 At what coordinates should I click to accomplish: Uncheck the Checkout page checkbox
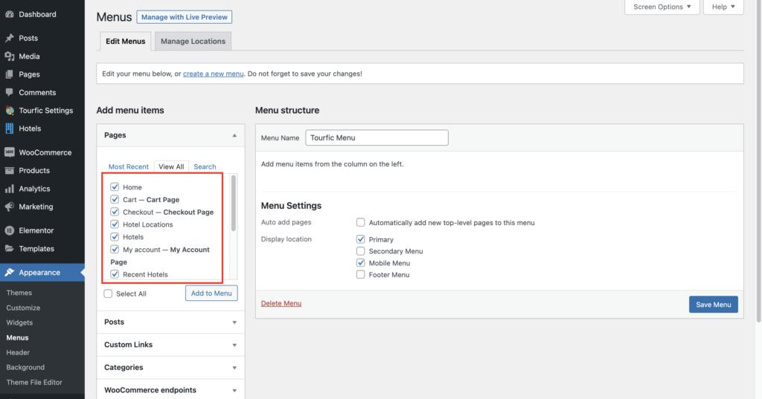[115, 212]
